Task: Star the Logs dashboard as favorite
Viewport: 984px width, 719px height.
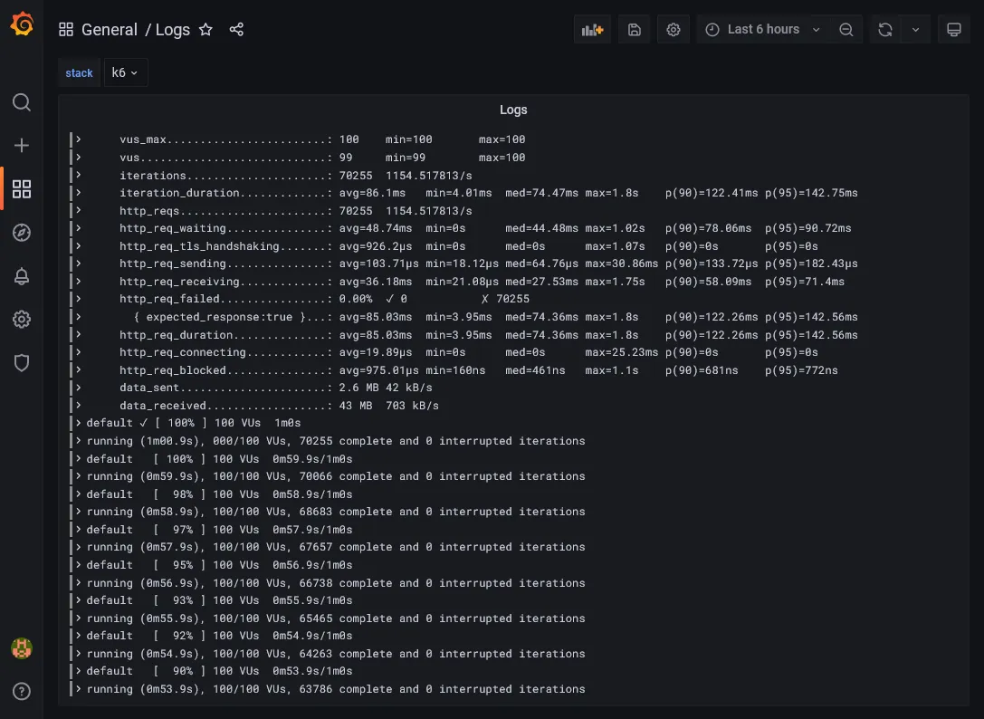Action: pyautogui.click(x=205, y=30)
